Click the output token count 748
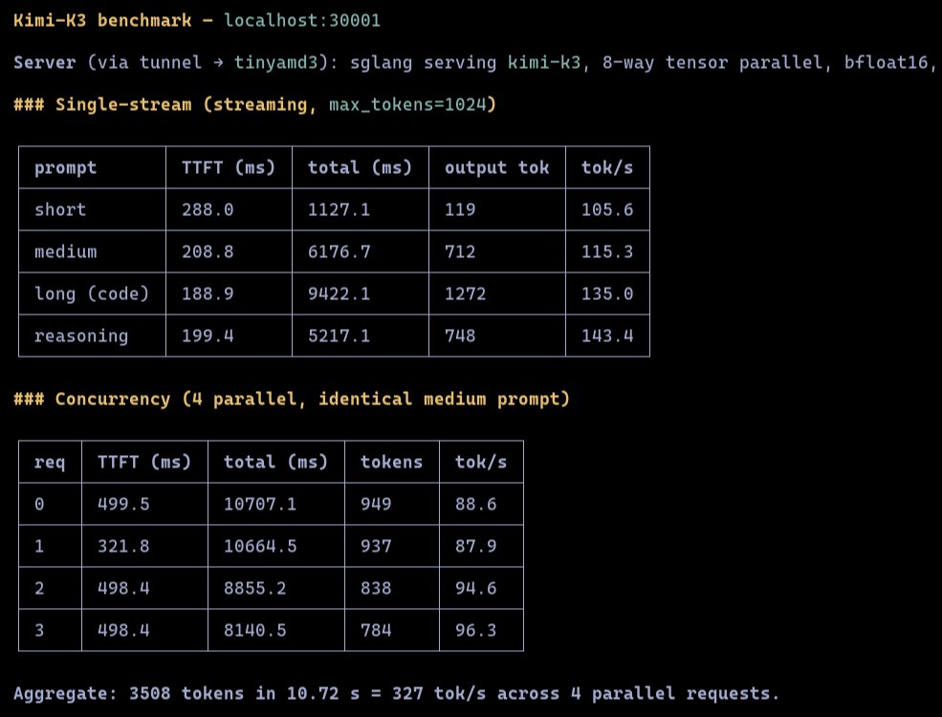This screenshot has height=717, width=942. (x=460, y=336)
